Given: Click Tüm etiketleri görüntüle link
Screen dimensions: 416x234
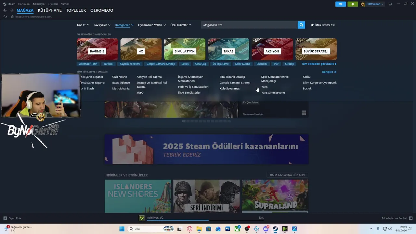Looking at the screenshot, I should point(319,64).
